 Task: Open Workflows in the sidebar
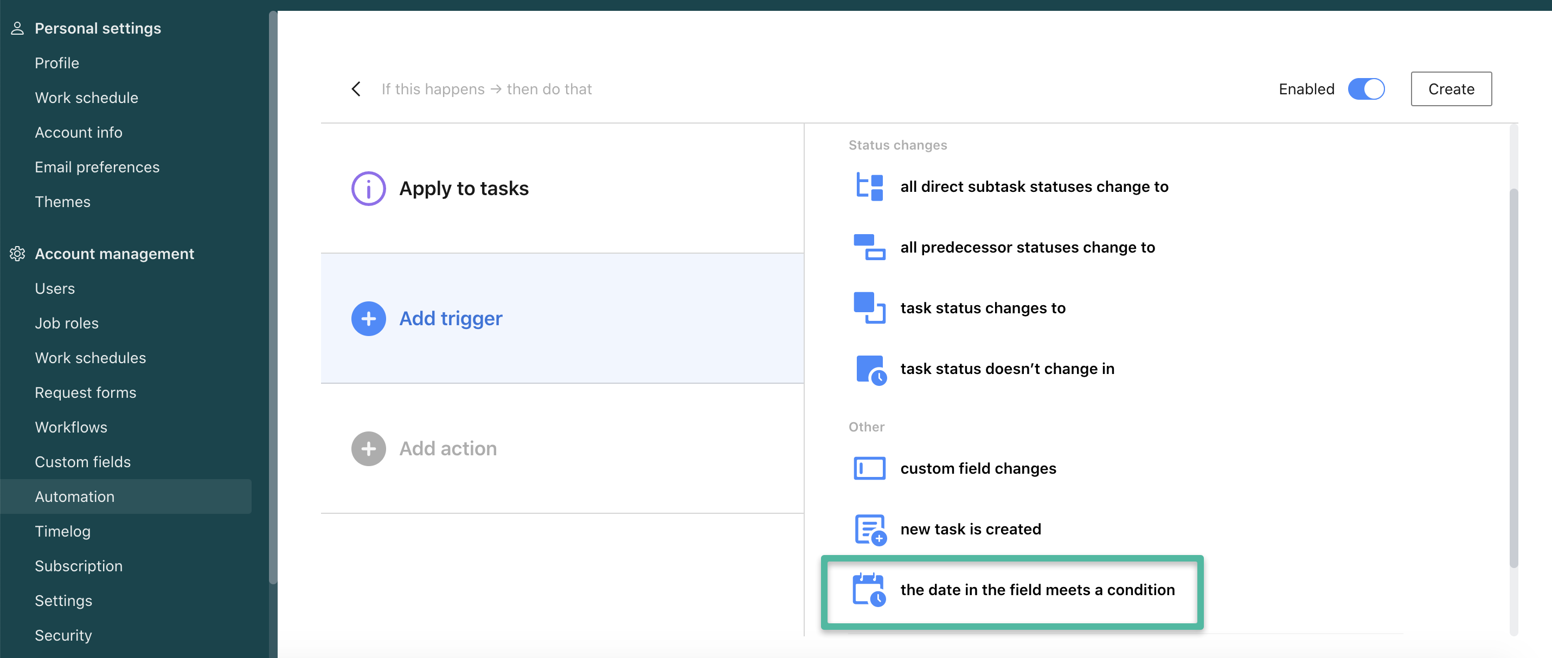point(70,428)
